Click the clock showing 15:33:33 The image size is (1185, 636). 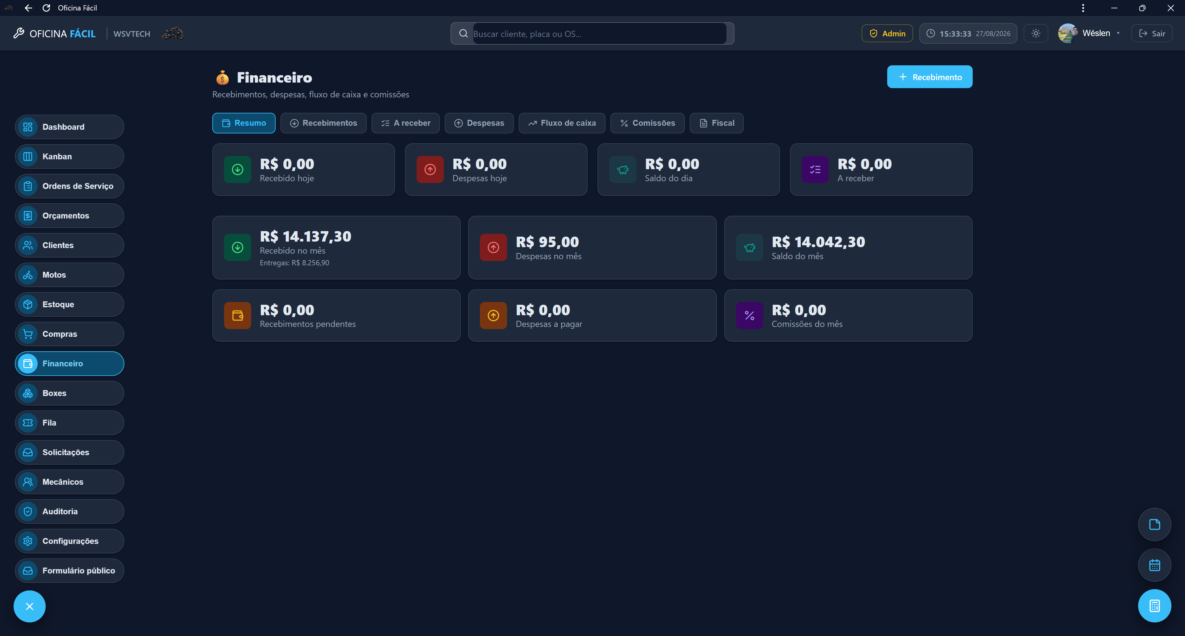point(968,34)
